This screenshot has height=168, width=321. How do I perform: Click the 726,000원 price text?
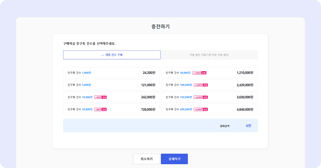[x=148, y=109]
